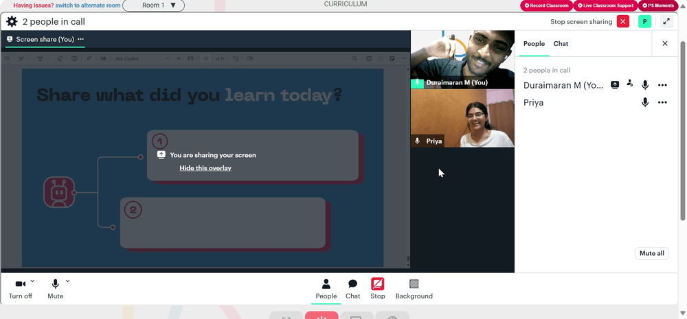The width and height of the screenshot is (687, 319).
Task: Switch to the People tab in side panel
Action: [534, 44]
